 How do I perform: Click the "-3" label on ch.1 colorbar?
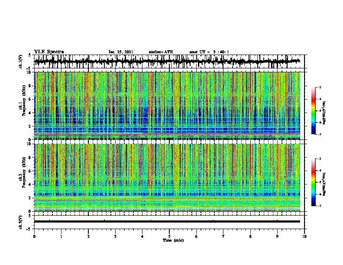[x=319, y=87]
